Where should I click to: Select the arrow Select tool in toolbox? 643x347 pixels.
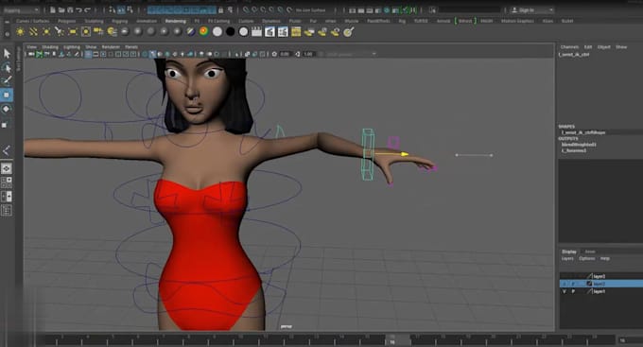(x=7, y=53)
